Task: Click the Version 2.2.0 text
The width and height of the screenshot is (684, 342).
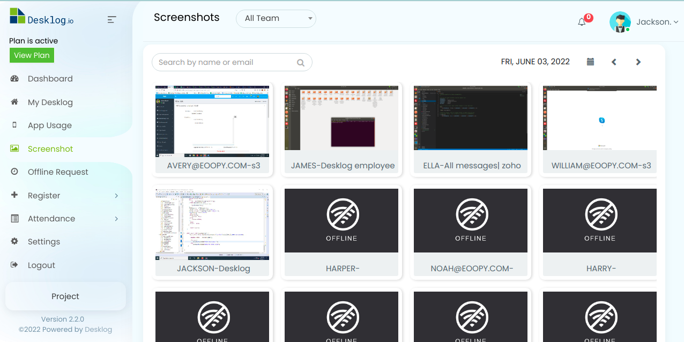Action: (63, 319)
